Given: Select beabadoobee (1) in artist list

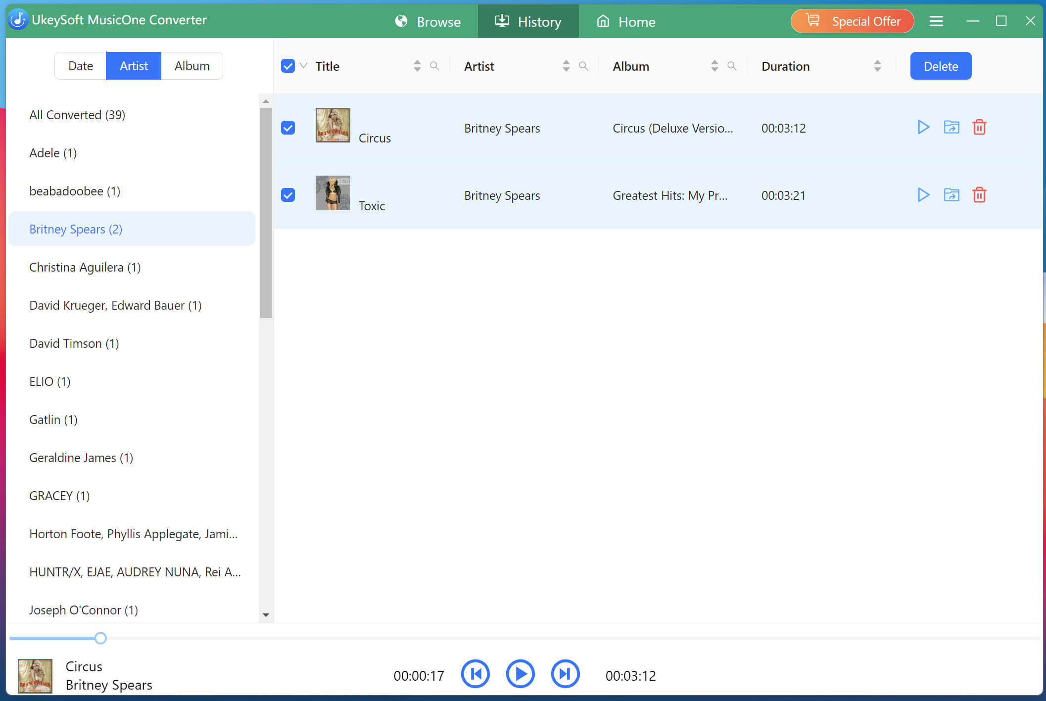Looking at the screenshot, I should [132, 191].
